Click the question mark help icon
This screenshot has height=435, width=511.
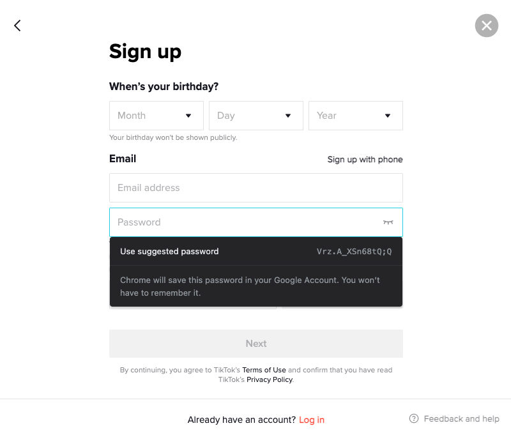click(414, 419)
